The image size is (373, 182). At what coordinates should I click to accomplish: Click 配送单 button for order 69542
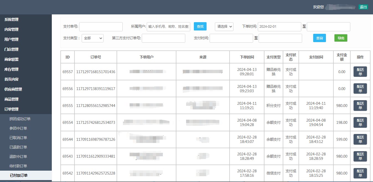(x=360, y=173)
